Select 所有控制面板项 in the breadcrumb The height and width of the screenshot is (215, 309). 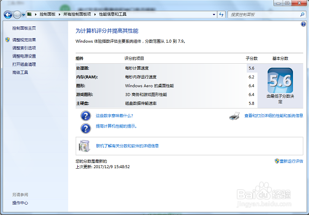coord(77,14)
